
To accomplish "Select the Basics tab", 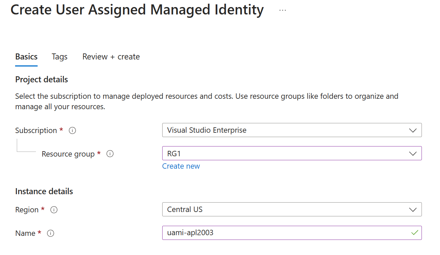I will 26,56.
